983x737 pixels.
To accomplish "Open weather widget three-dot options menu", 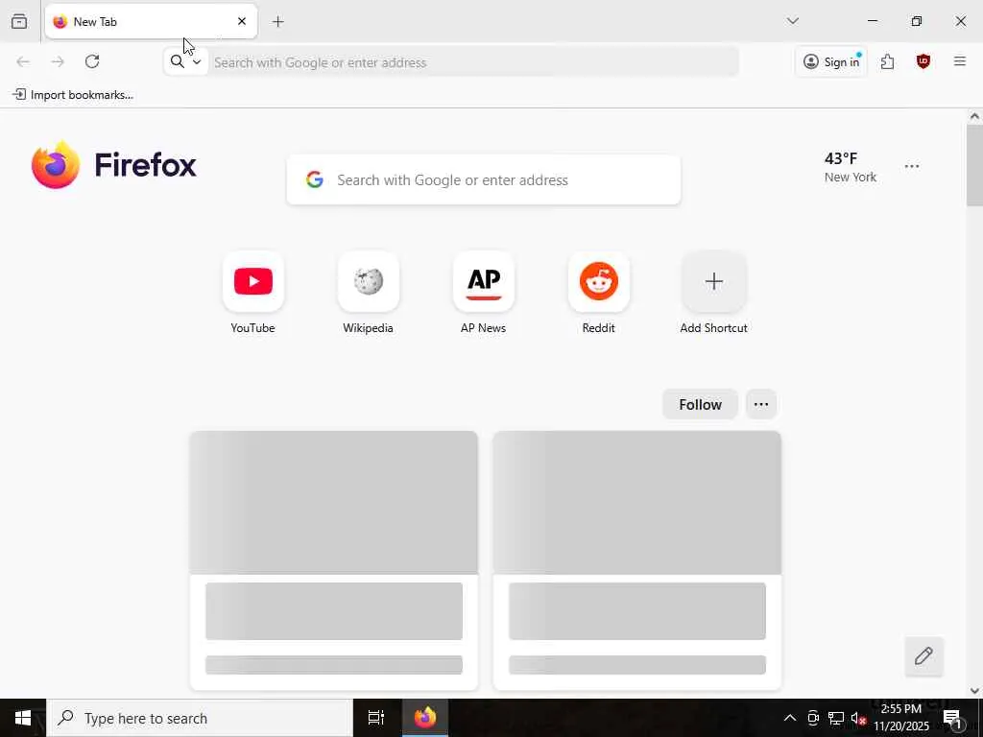I will 912,167.
